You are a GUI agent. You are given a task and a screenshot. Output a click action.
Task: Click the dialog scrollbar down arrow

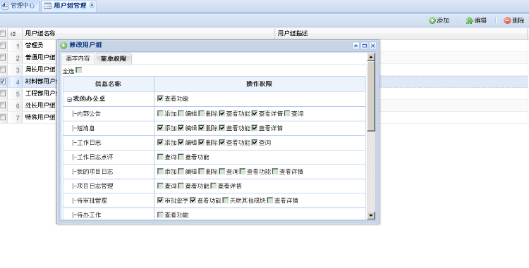pos(371,215)
